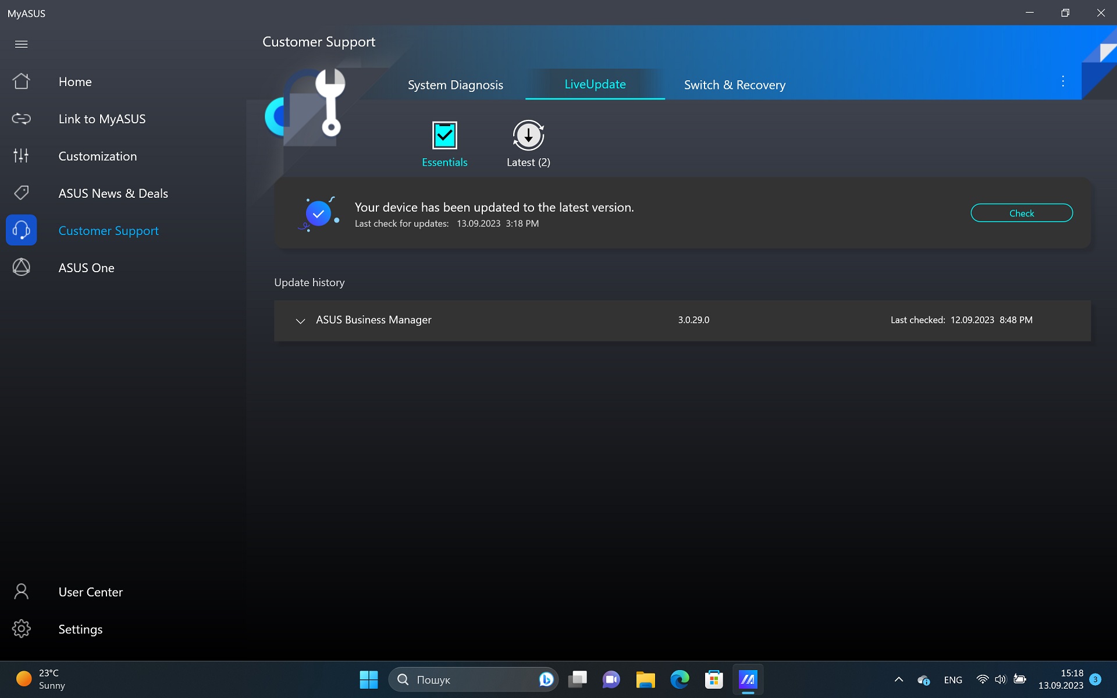This screenshot has width=1117, height=698.
Task: Click the Update history heading
Action: (x=310, y=283)
